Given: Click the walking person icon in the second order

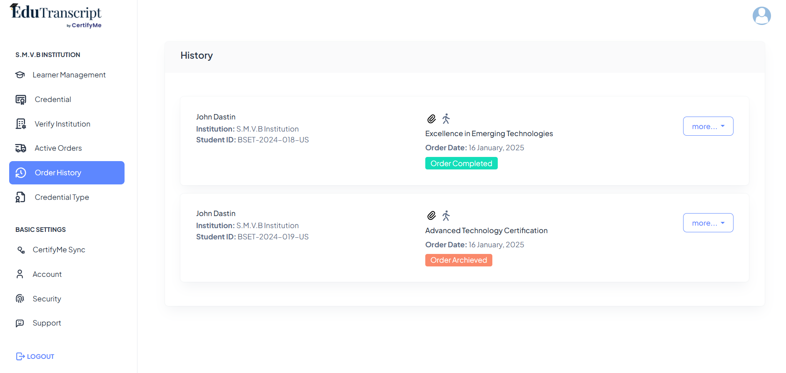Looking at the screenshot, I should (x=446, y=216).
